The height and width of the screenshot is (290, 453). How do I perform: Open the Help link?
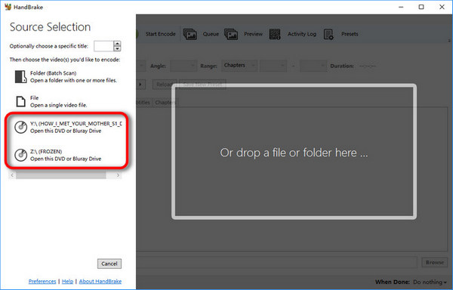tap(68, 281)
